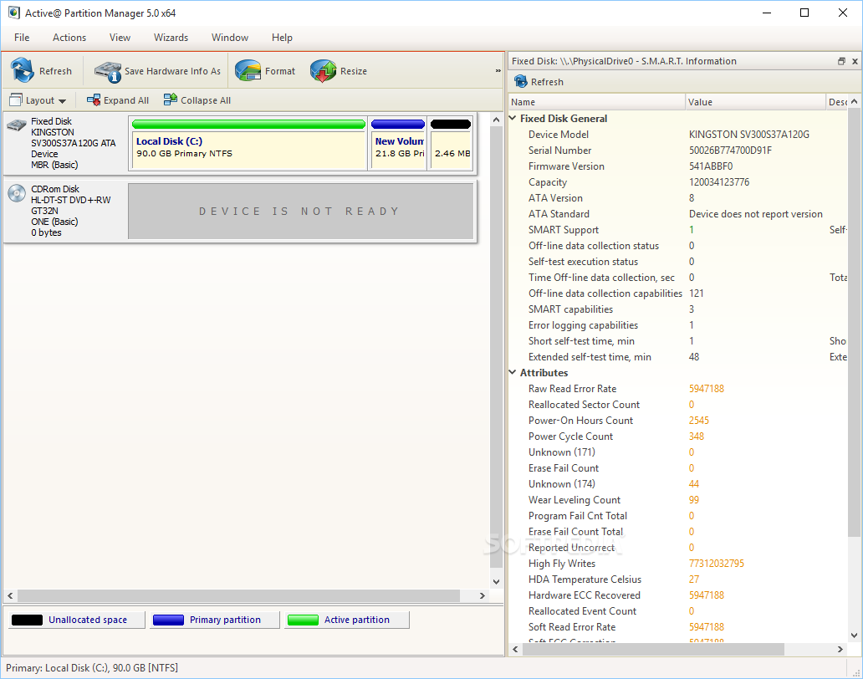
Task: Click the partially visible Description column header
Action: click(x=837, y=102)
